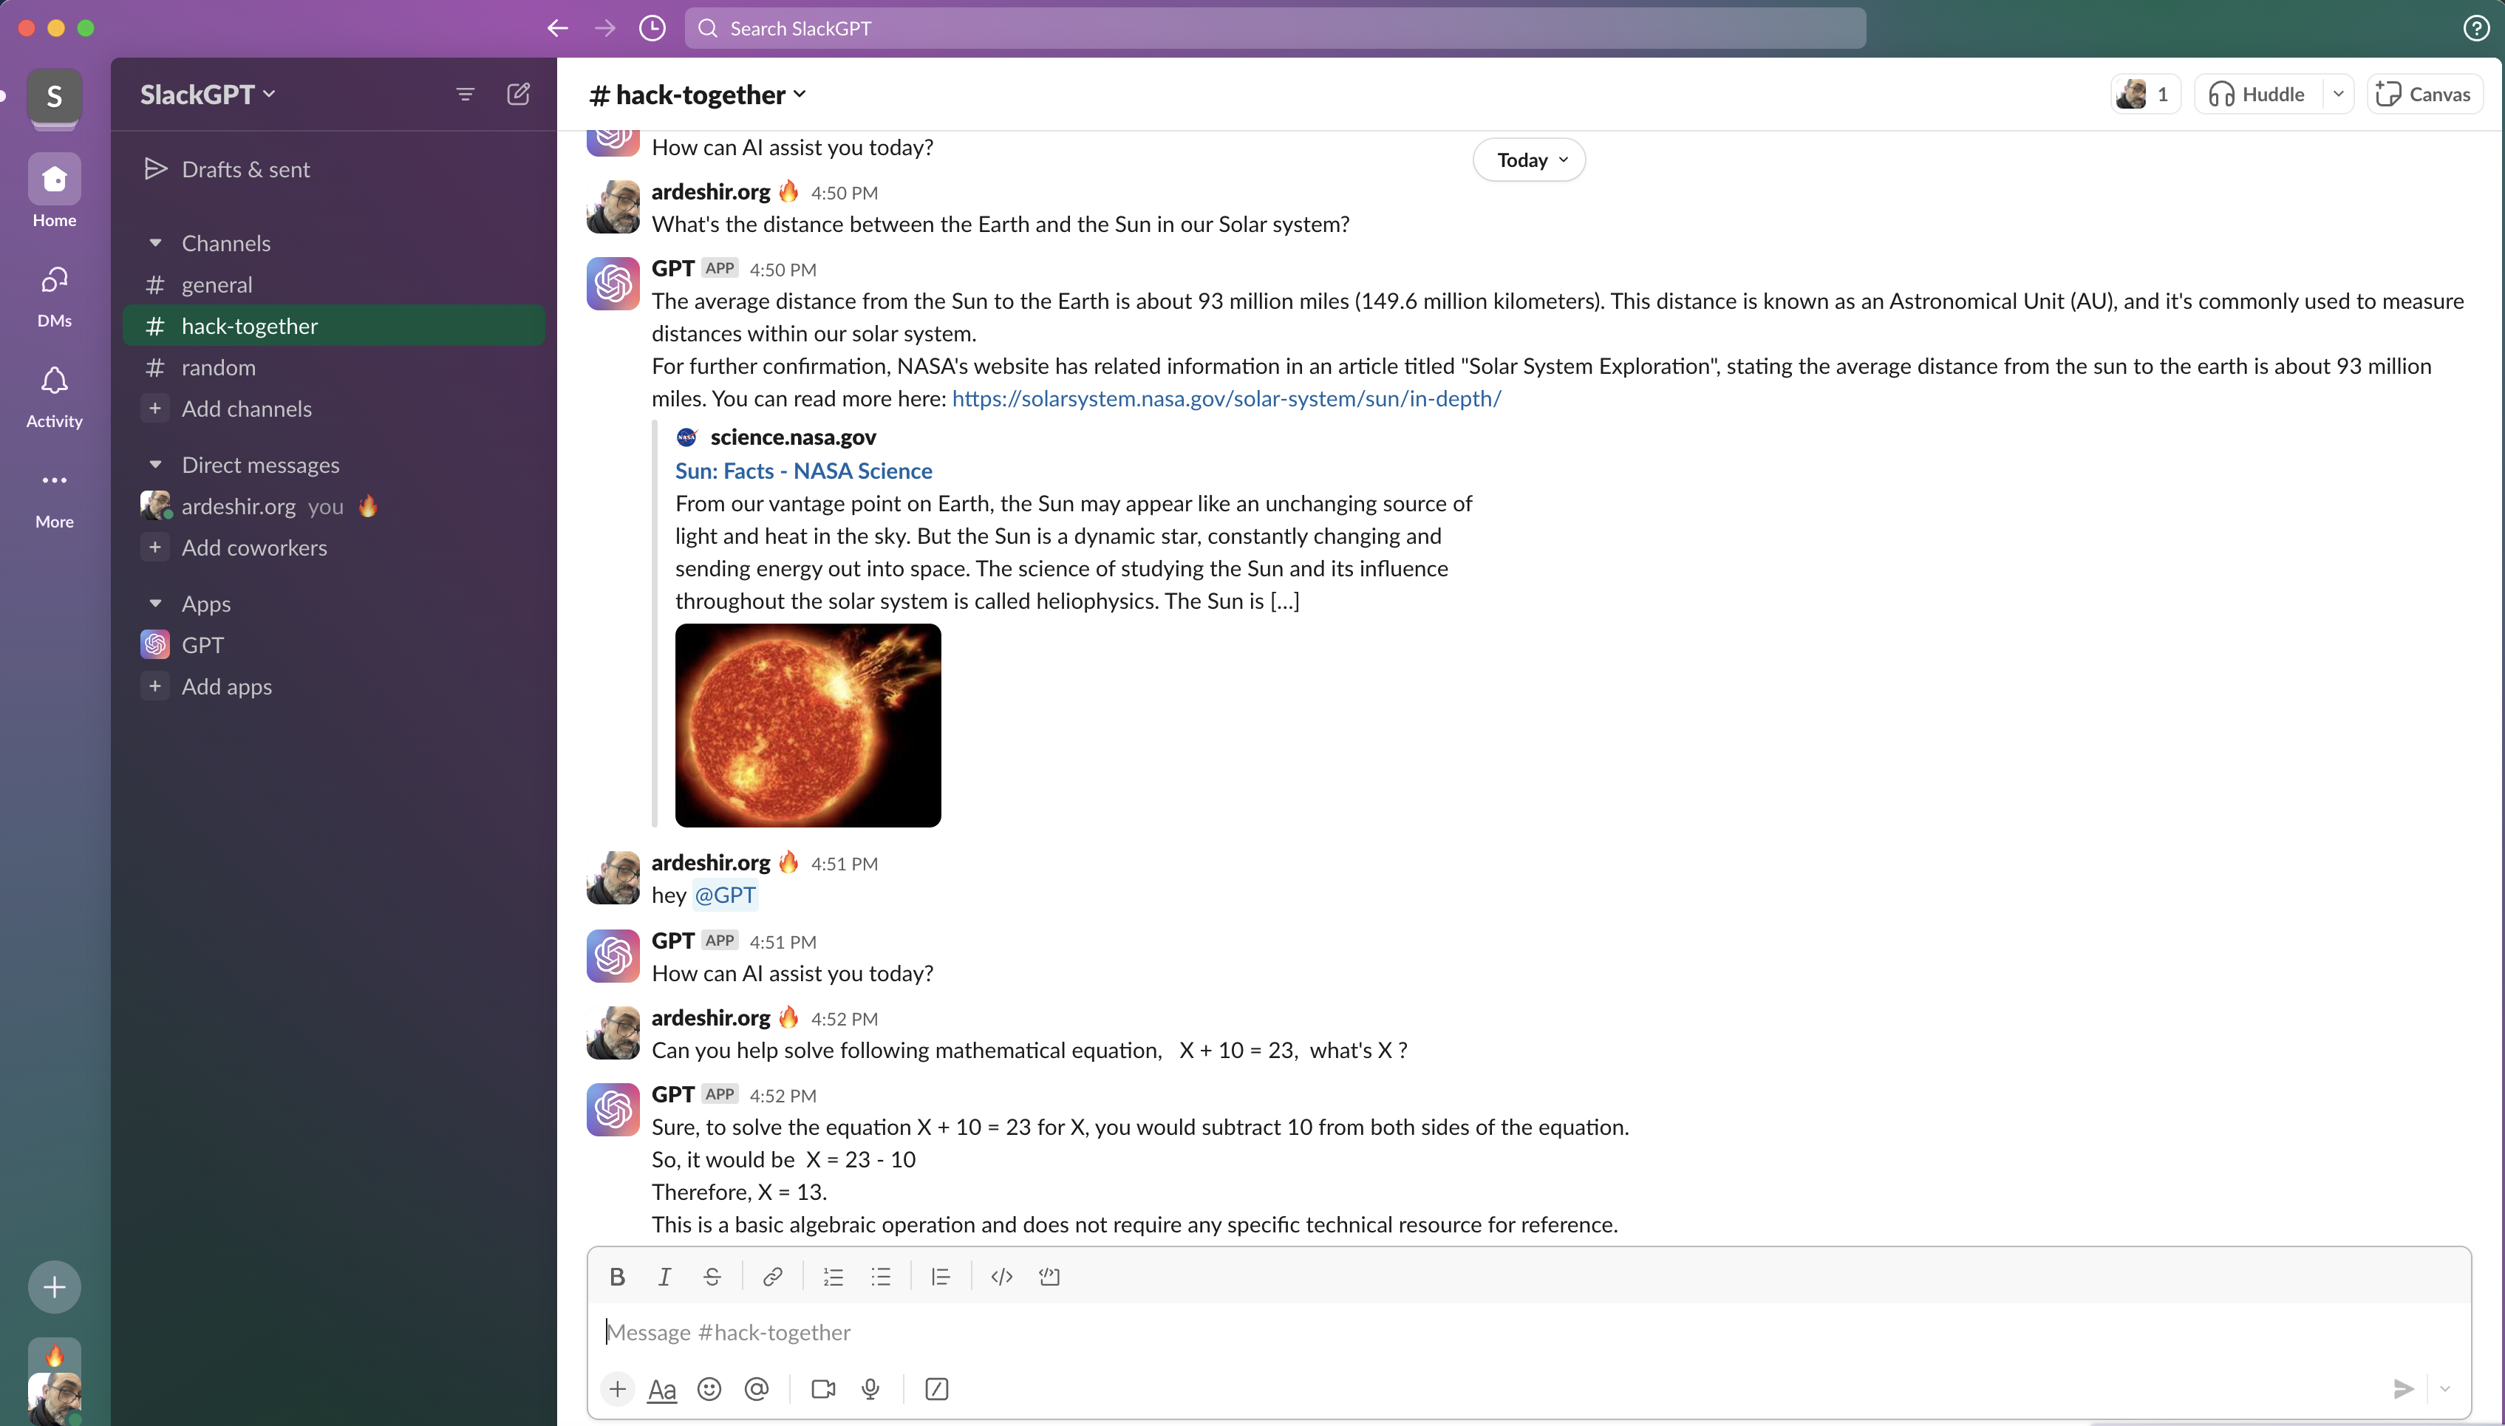Open the general channel
This screenshot has height=1426, width=2505.
pyautogui.click(x=217, y=285)
